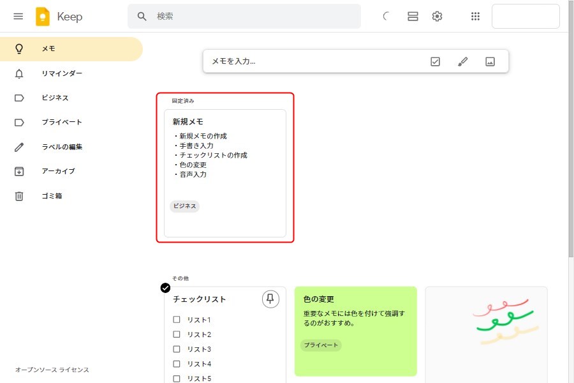This screenshot has width=574, height=383.
Task: Check the リスト2 checkbox
Action: pos(177,334)
